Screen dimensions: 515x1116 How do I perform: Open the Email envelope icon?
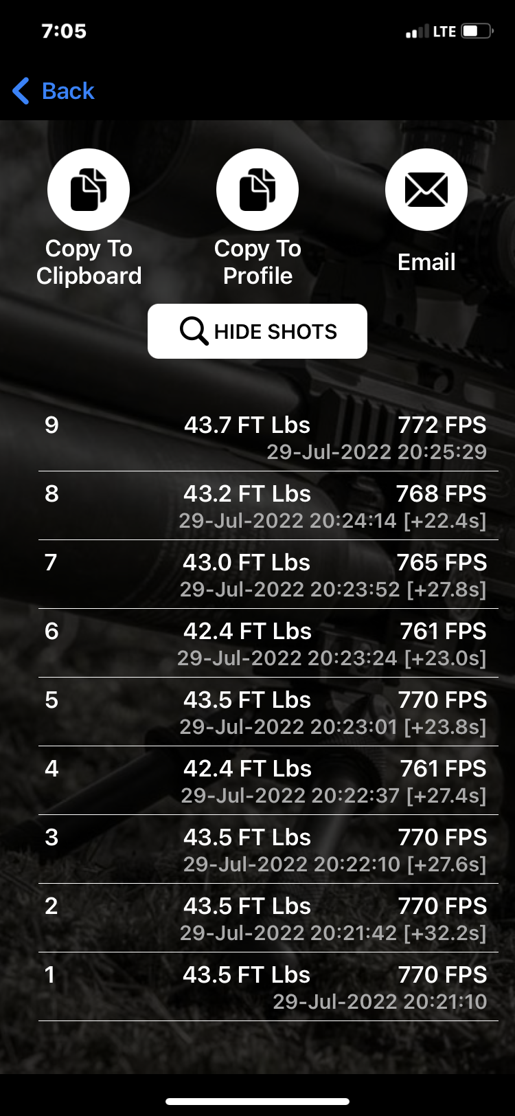tap(426, 190)
